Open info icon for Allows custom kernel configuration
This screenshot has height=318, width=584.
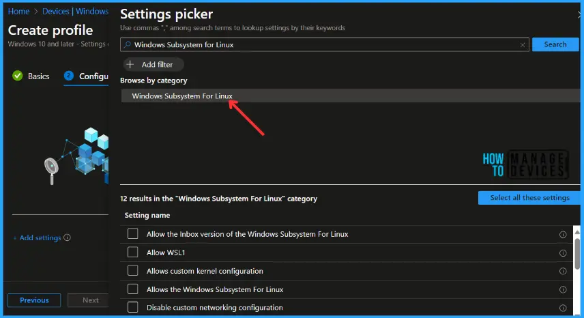563,271
